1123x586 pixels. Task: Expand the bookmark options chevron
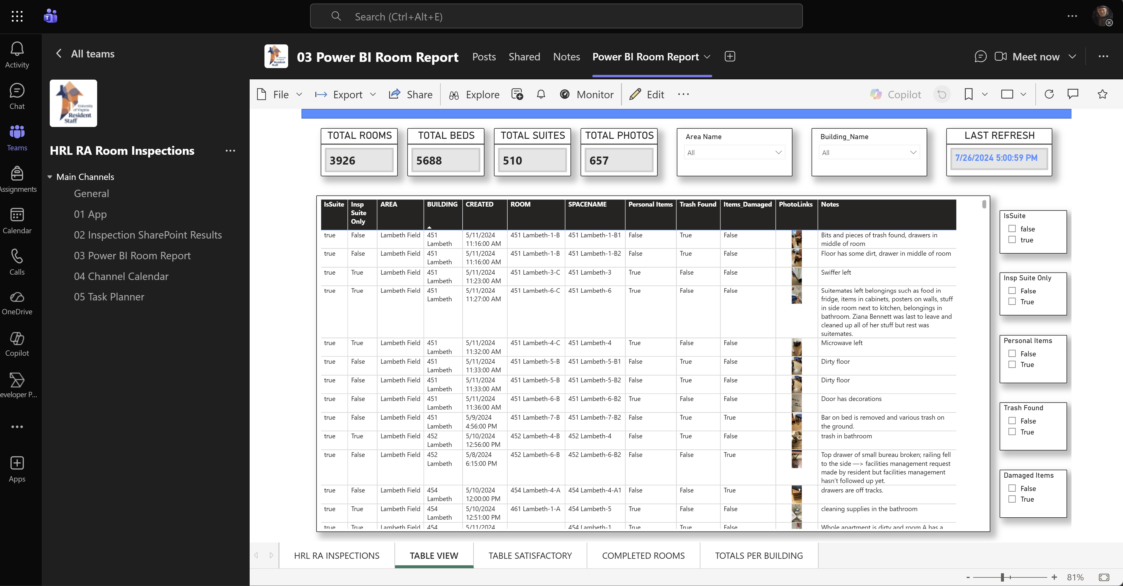pos(985,94)
